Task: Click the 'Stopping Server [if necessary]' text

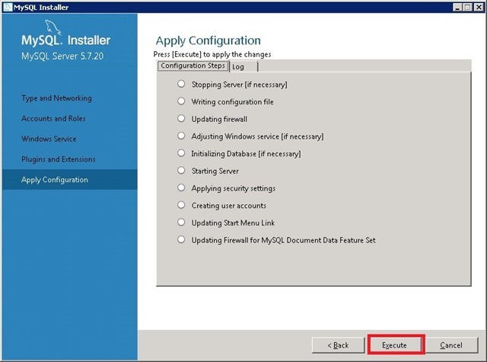Action: pyautogui.click(x=239, y=85)
